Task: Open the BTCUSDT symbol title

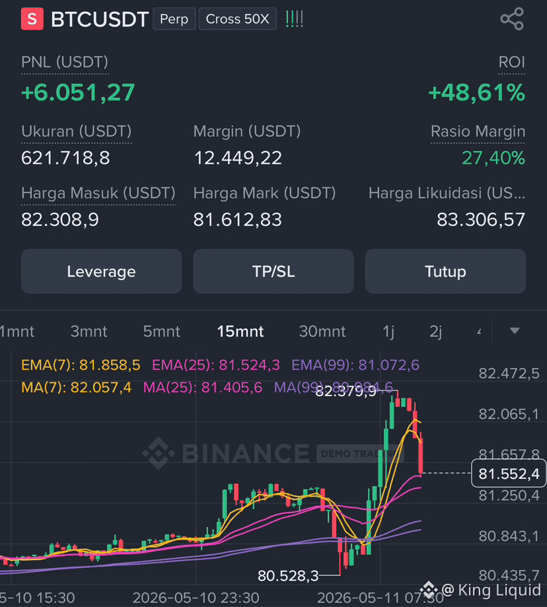Action: coord(100,19)
